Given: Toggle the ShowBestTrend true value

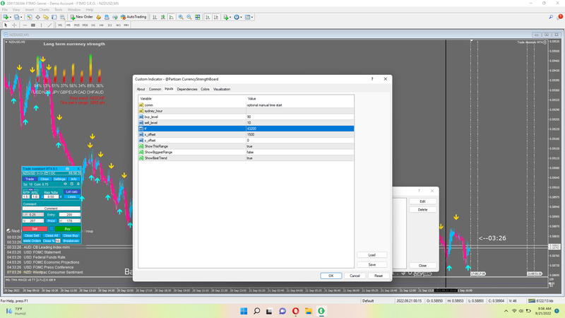Looking at the screenshot, I should [249, 158].
